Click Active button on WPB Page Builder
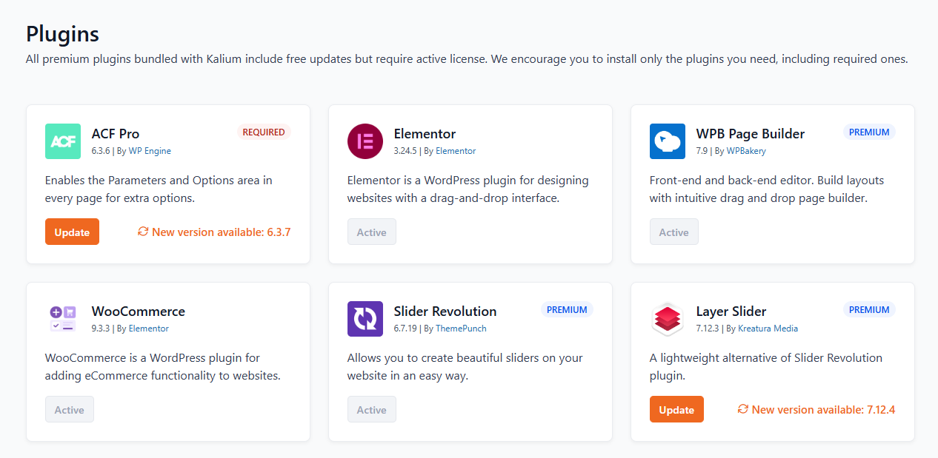938x458 pixels. (x=674, y=232)
